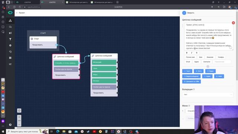Viewport: 238px width, 134px height.
Task: Open the Alice assistant purple icon
Action: point(3,121)
